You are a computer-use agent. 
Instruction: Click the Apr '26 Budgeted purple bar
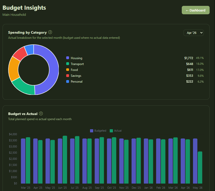(183, 161)
